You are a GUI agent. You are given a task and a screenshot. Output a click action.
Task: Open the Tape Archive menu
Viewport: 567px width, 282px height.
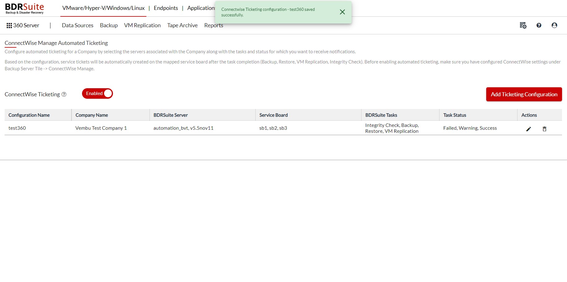click(x=182, y=25)
